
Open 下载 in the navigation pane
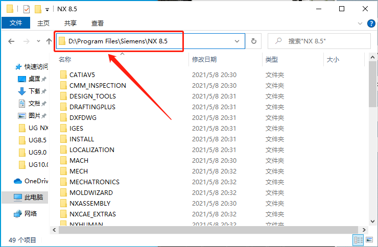click(x=32, y=91)
